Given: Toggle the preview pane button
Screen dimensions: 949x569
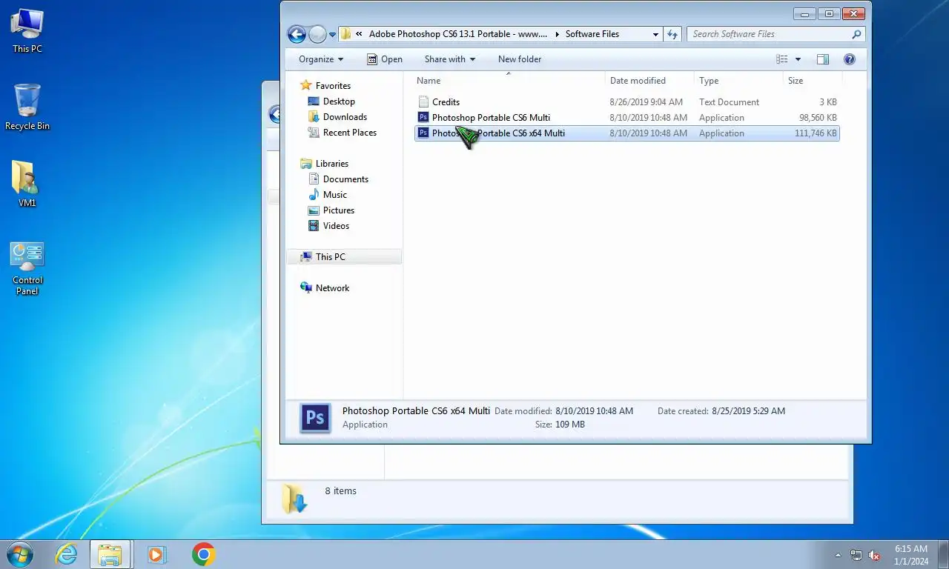Looking at the screenshot, I should point(822,59).
